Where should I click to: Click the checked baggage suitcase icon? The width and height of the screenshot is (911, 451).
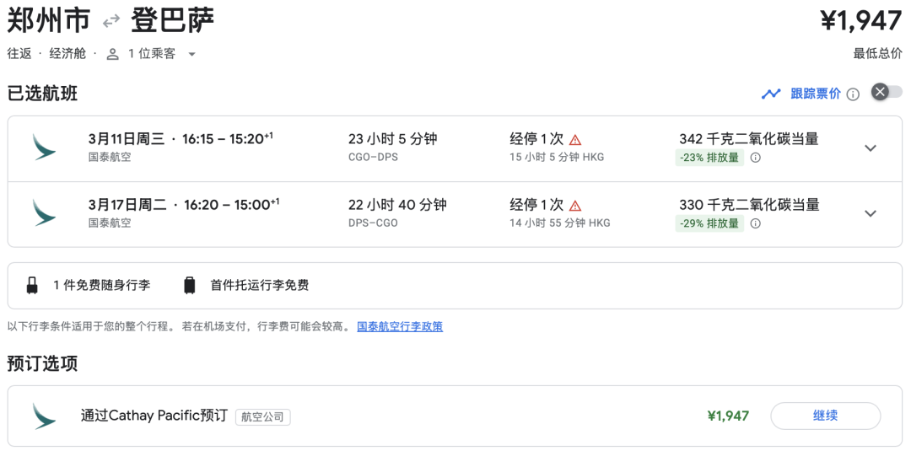(x=190, y=286)
